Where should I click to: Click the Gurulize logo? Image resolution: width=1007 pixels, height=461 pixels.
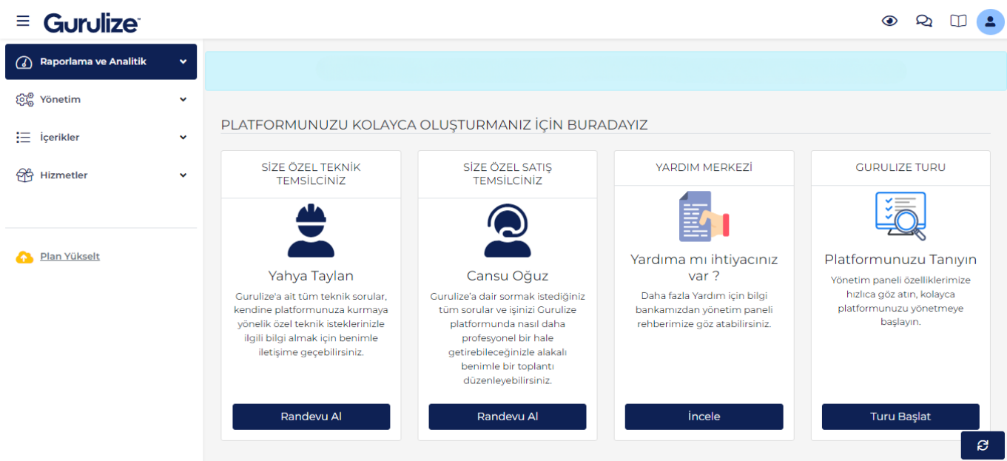92,22
